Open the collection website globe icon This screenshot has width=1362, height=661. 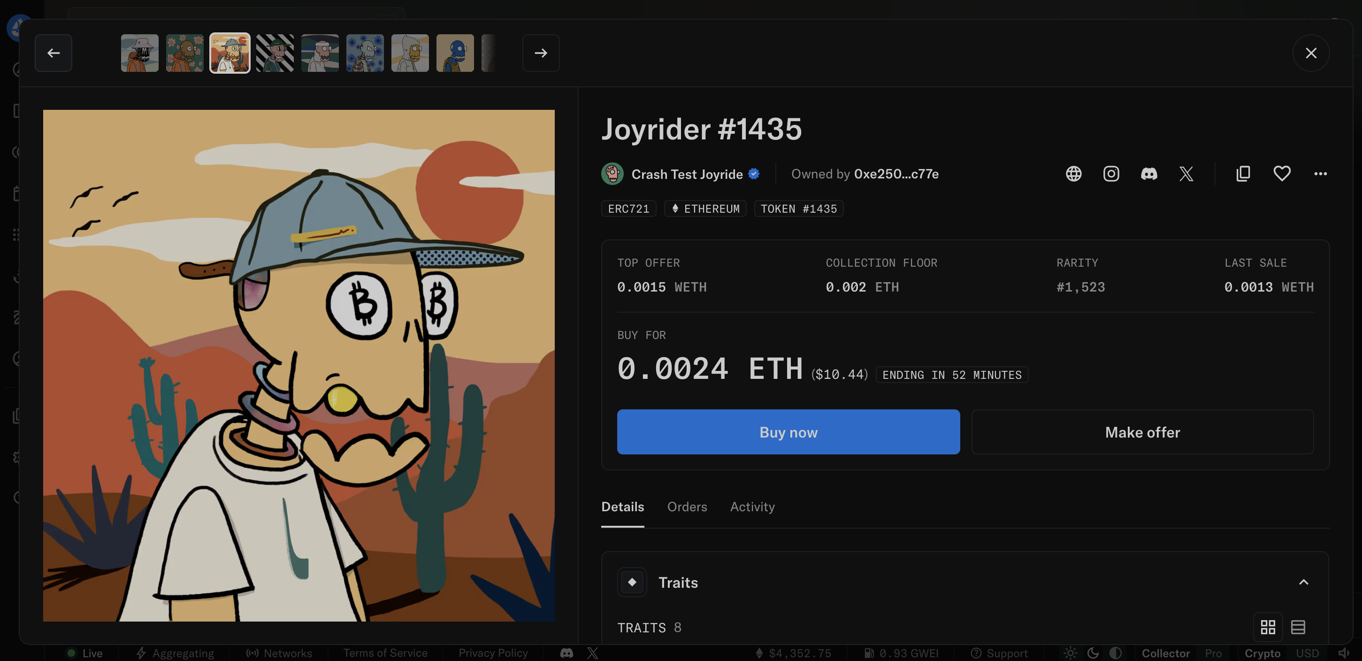1073,173
